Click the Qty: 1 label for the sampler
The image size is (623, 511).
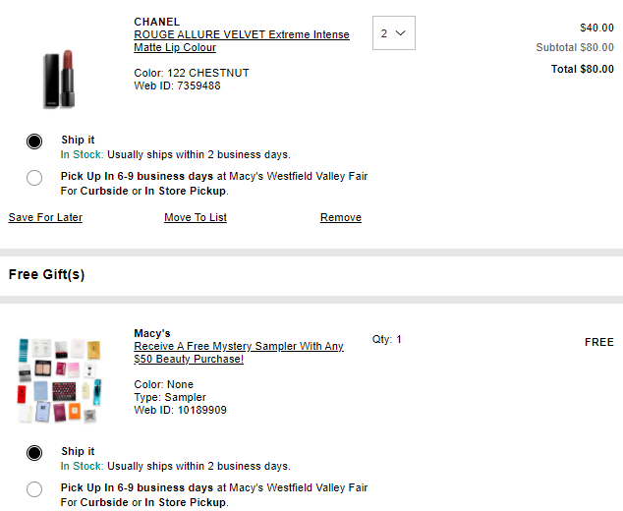387,339
